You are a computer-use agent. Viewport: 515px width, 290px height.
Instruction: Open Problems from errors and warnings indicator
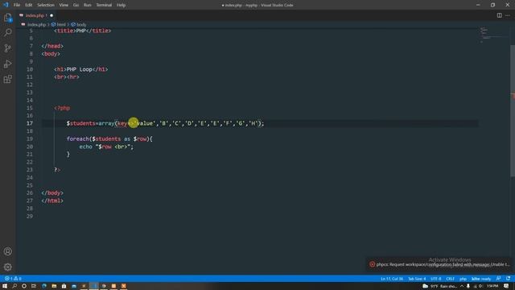(13, 279)
